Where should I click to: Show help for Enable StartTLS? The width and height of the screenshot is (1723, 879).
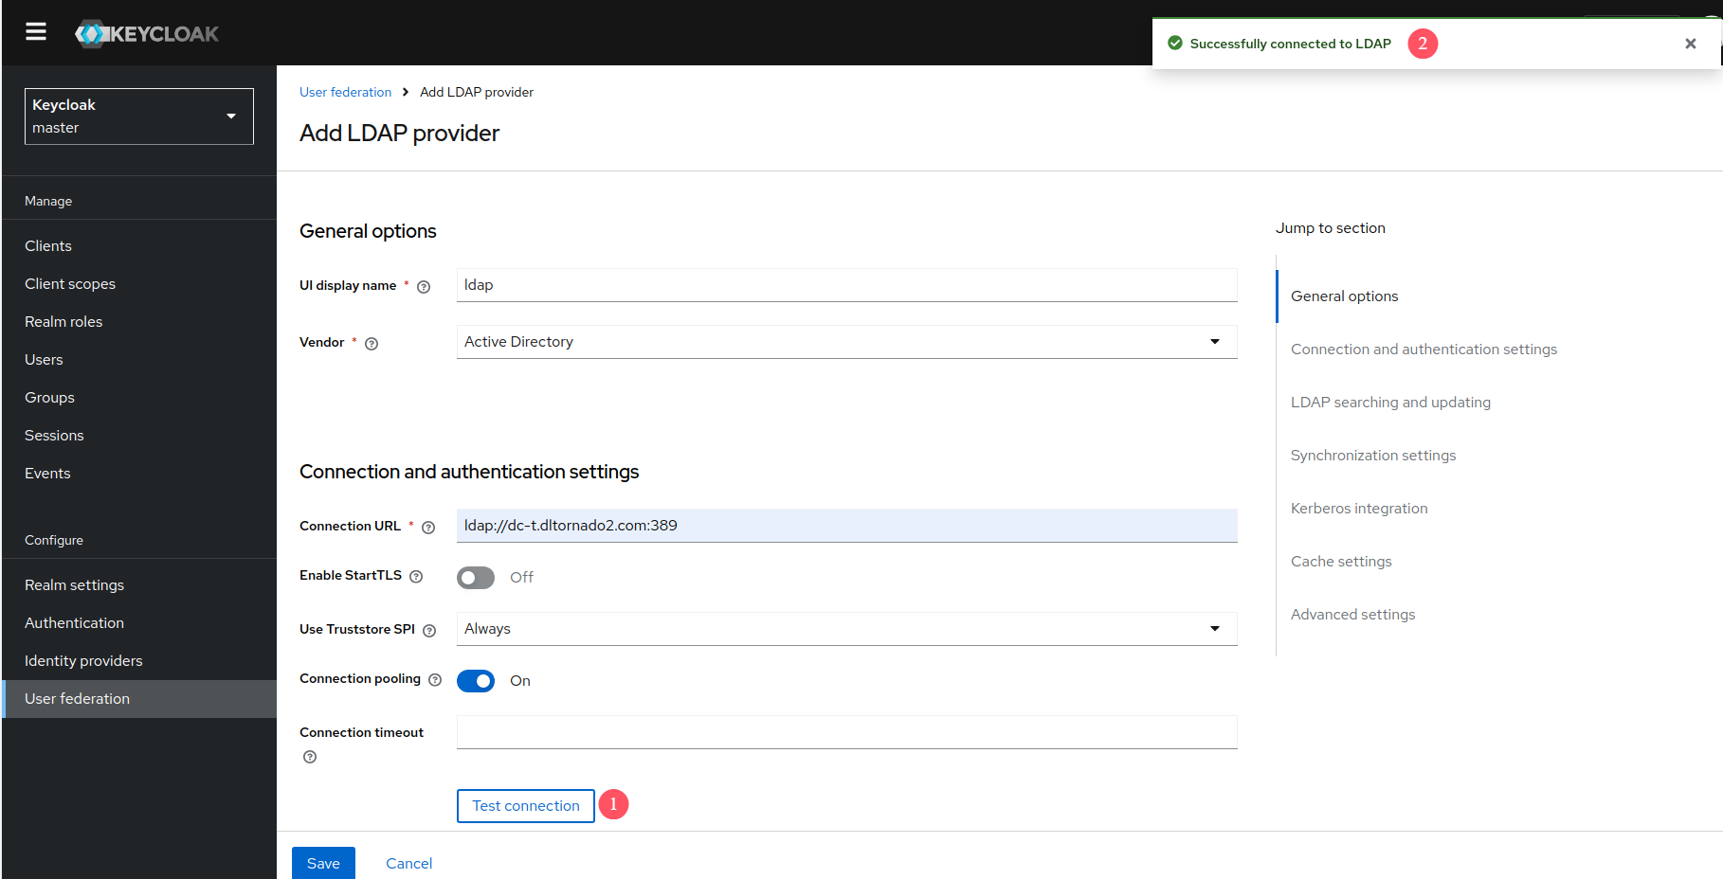tap(416, 576)
